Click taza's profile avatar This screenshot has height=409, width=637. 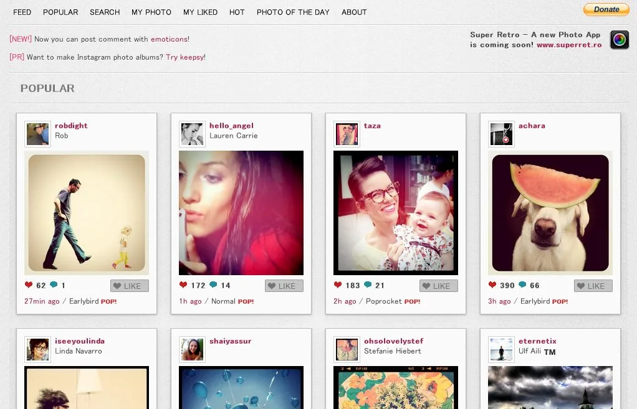point(347,134)
